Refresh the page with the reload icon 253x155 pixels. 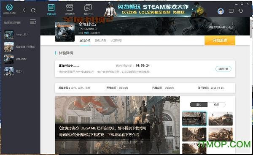click(x=33, y=10)
